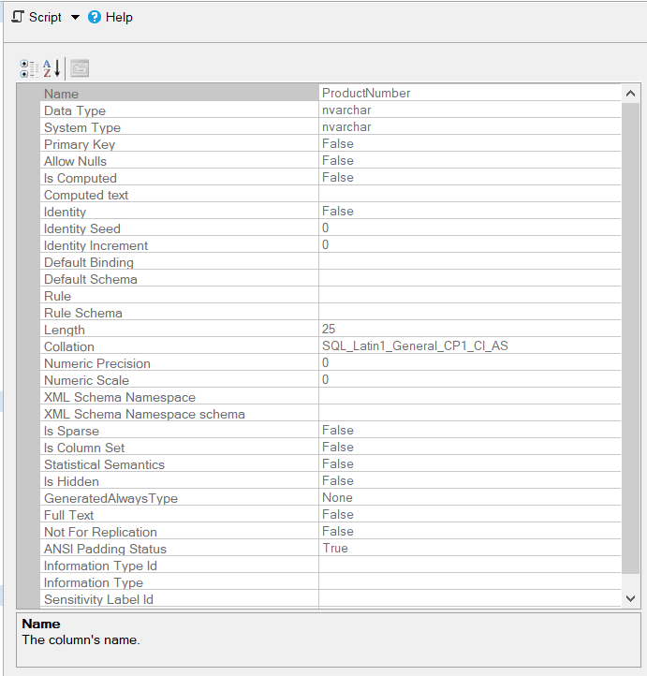Image resolution: width=647 pixels, height=676 pixels.
Task: Click the Script button
Action: click(37, 17)
